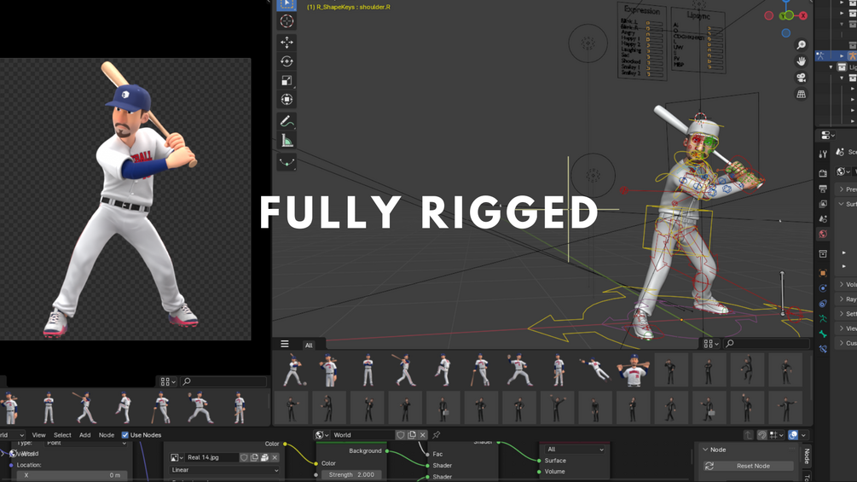
Task: Open the Add menu in node editor
Action: [84, 435]
